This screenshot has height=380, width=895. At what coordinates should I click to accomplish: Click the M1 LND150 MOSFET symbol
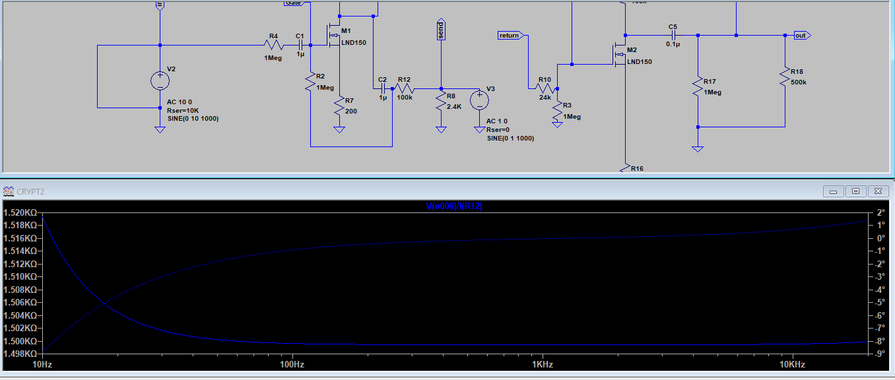pos(335,36)
